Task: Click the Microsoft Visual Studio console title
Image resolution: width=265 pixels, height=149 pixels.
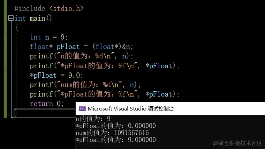Action: (131, 109)
